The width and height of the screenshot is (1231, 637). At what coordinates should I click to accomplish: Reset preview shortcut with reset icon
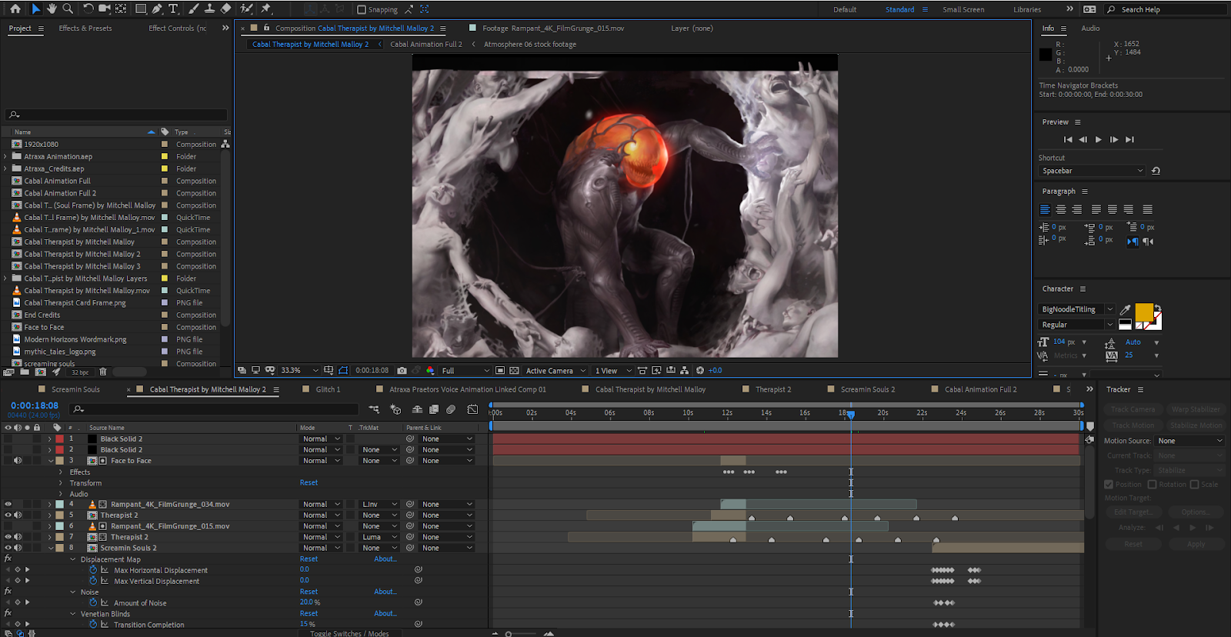coord(1156,171)
